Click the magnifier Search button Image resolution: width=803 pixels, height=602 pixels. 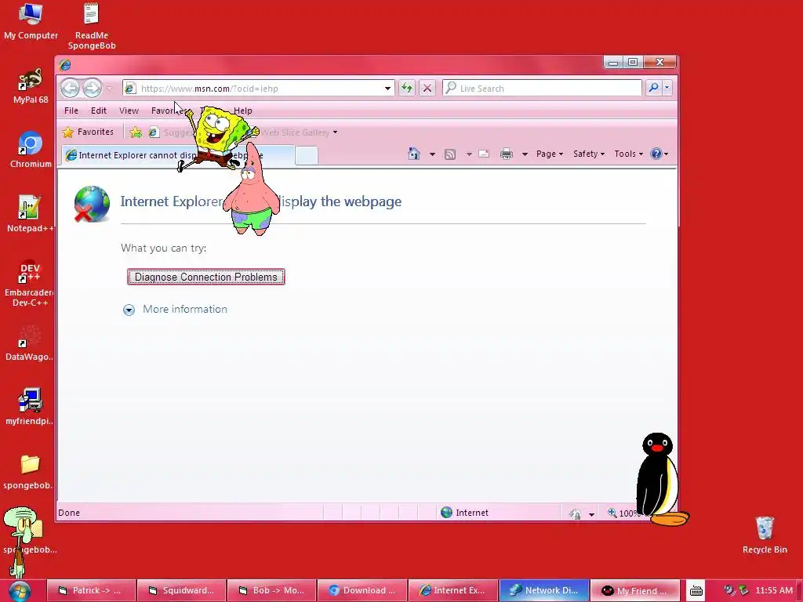(x=653, y=88)
